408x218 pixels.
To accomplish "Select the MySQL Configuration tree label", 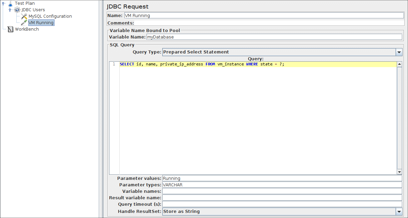I will pos(50,16).
